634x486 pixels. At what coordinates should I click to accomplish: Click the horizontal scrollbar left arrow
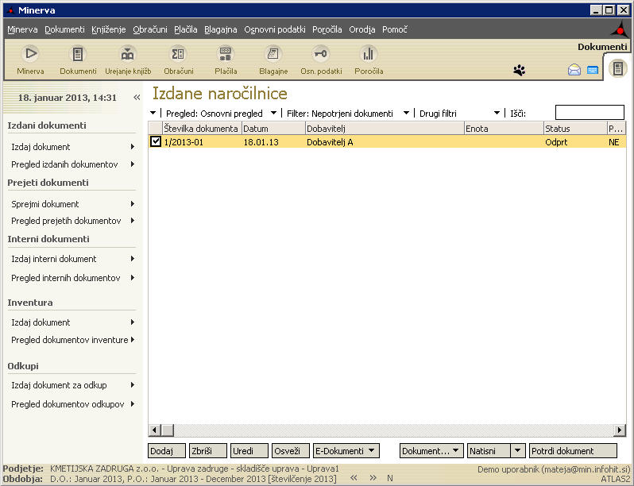pyautogui.click(x=154, y=430)
